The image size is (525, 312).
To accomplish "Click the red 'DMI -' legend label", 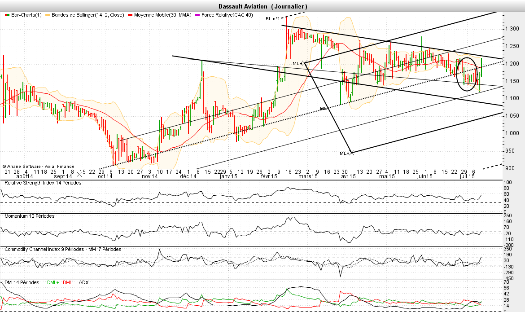I will (68, 282).
